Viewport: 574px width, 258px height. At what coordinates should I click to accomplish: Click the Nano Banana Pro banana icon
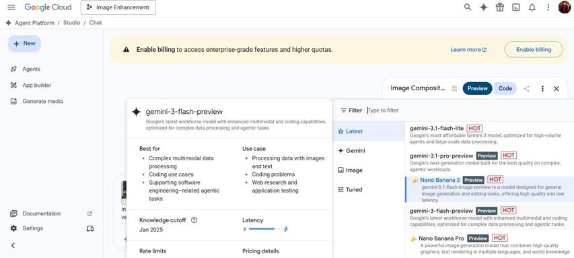click(x=413, y=238)
